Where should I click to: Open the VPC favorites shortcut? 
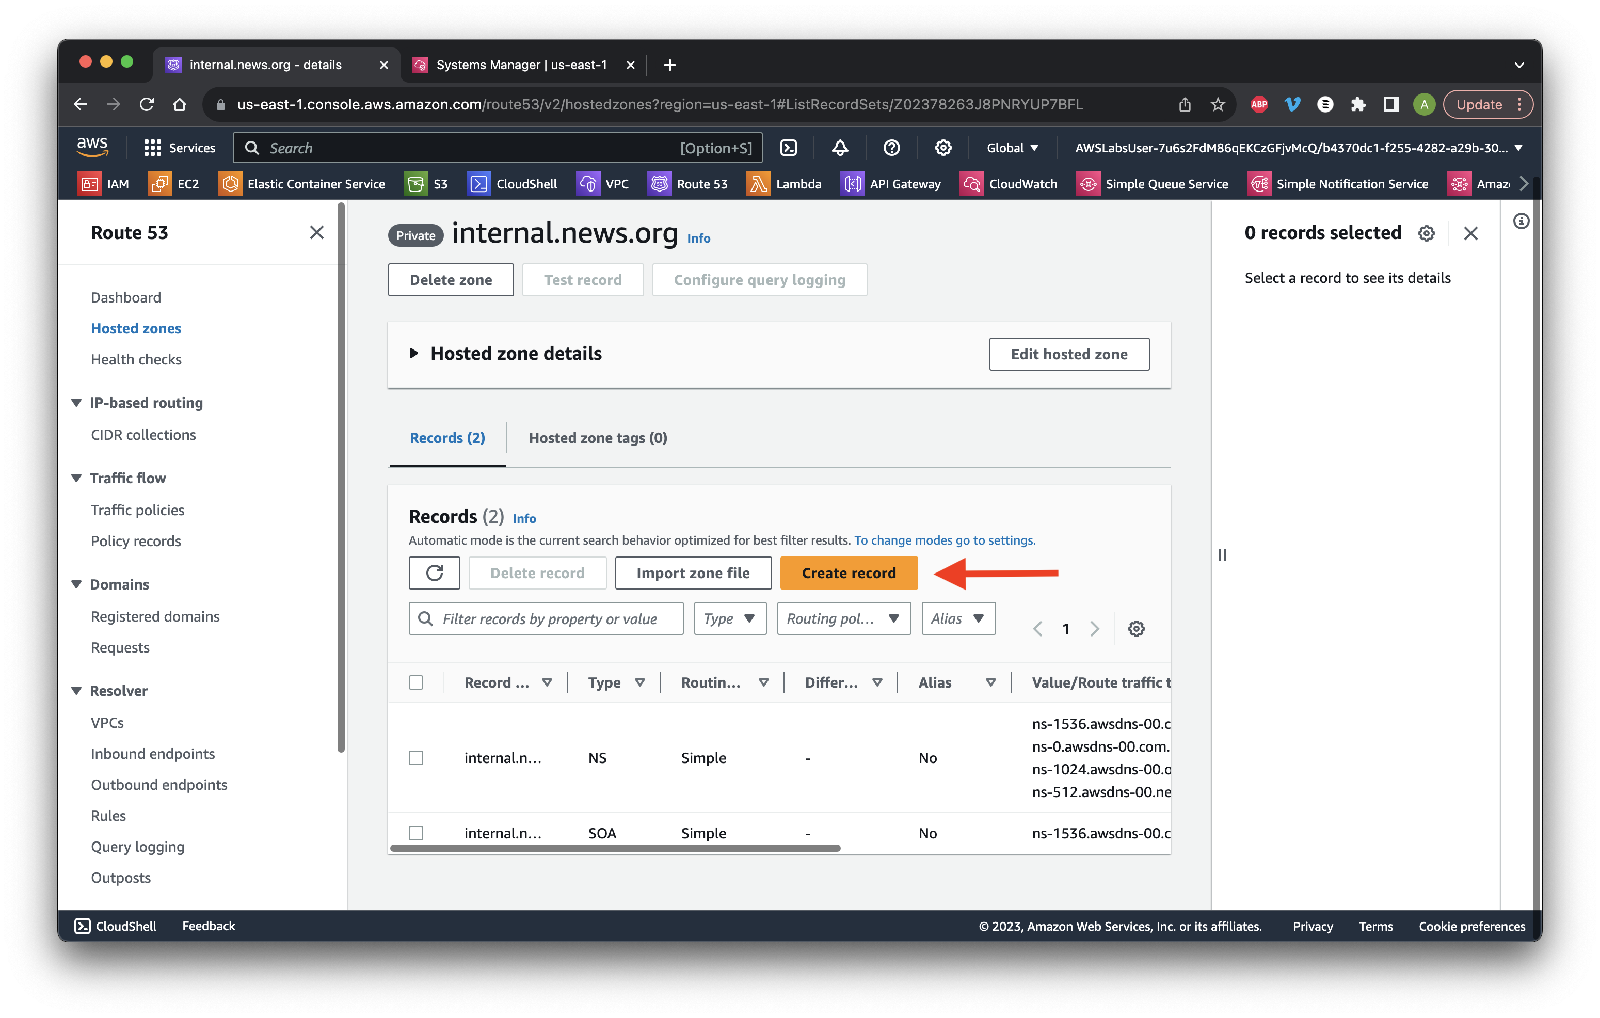click(x=603, y=184)
